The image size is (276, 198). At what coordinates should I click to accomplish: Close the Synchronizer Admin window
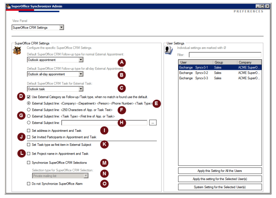coord(268,6)
